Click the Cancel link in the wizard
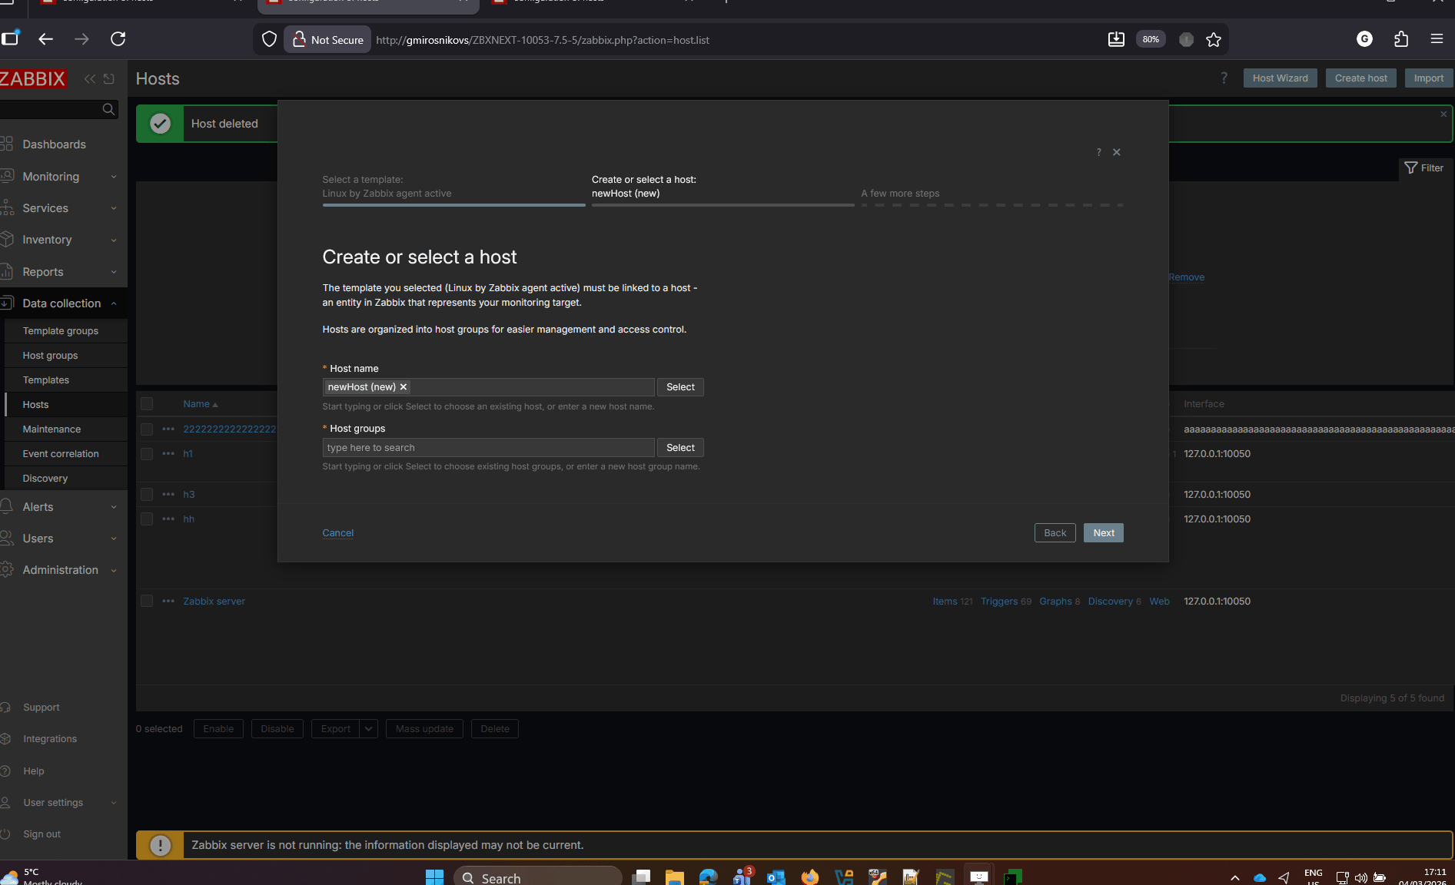Screen dimensions: 1455x885 tap(338, 533)
